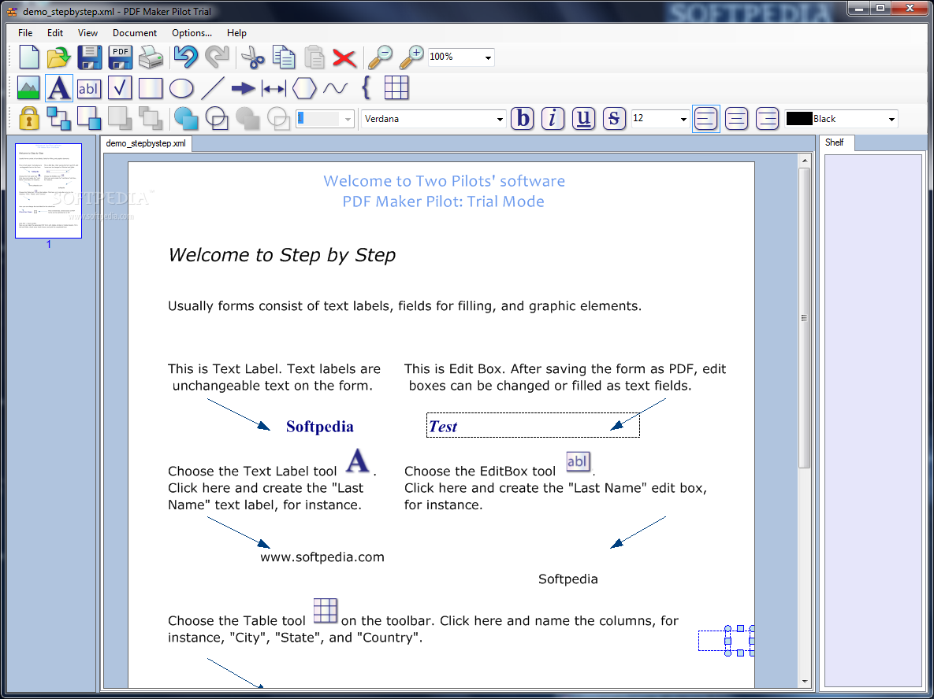Screen dimensions: 934x699
Task: Create a new blank document
Action: pos(28,57)
